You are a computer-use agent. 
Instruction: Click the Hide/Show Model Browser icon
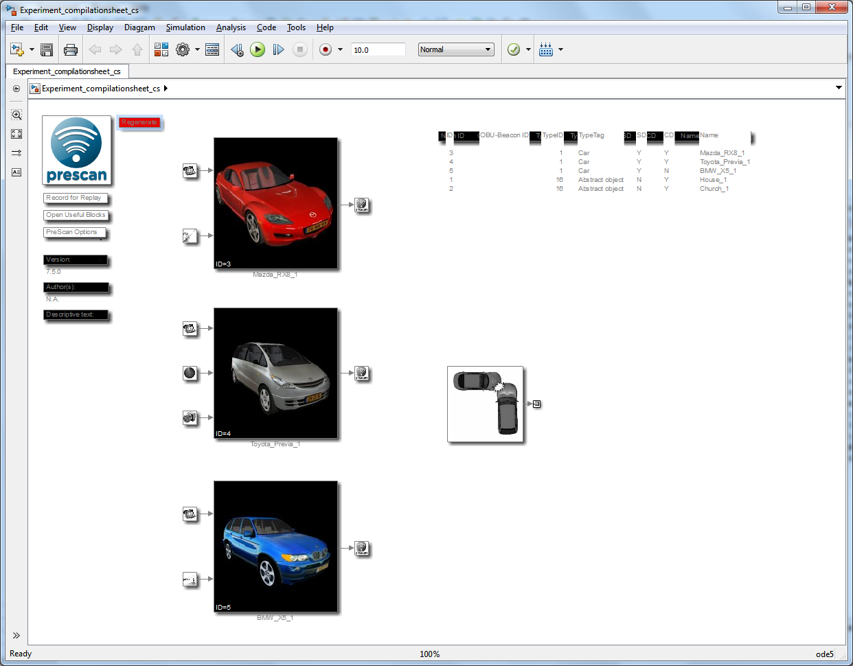tap(16, 89)
